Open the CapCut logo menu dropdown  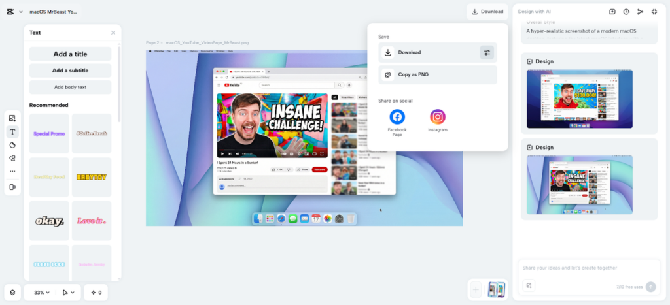13,12
